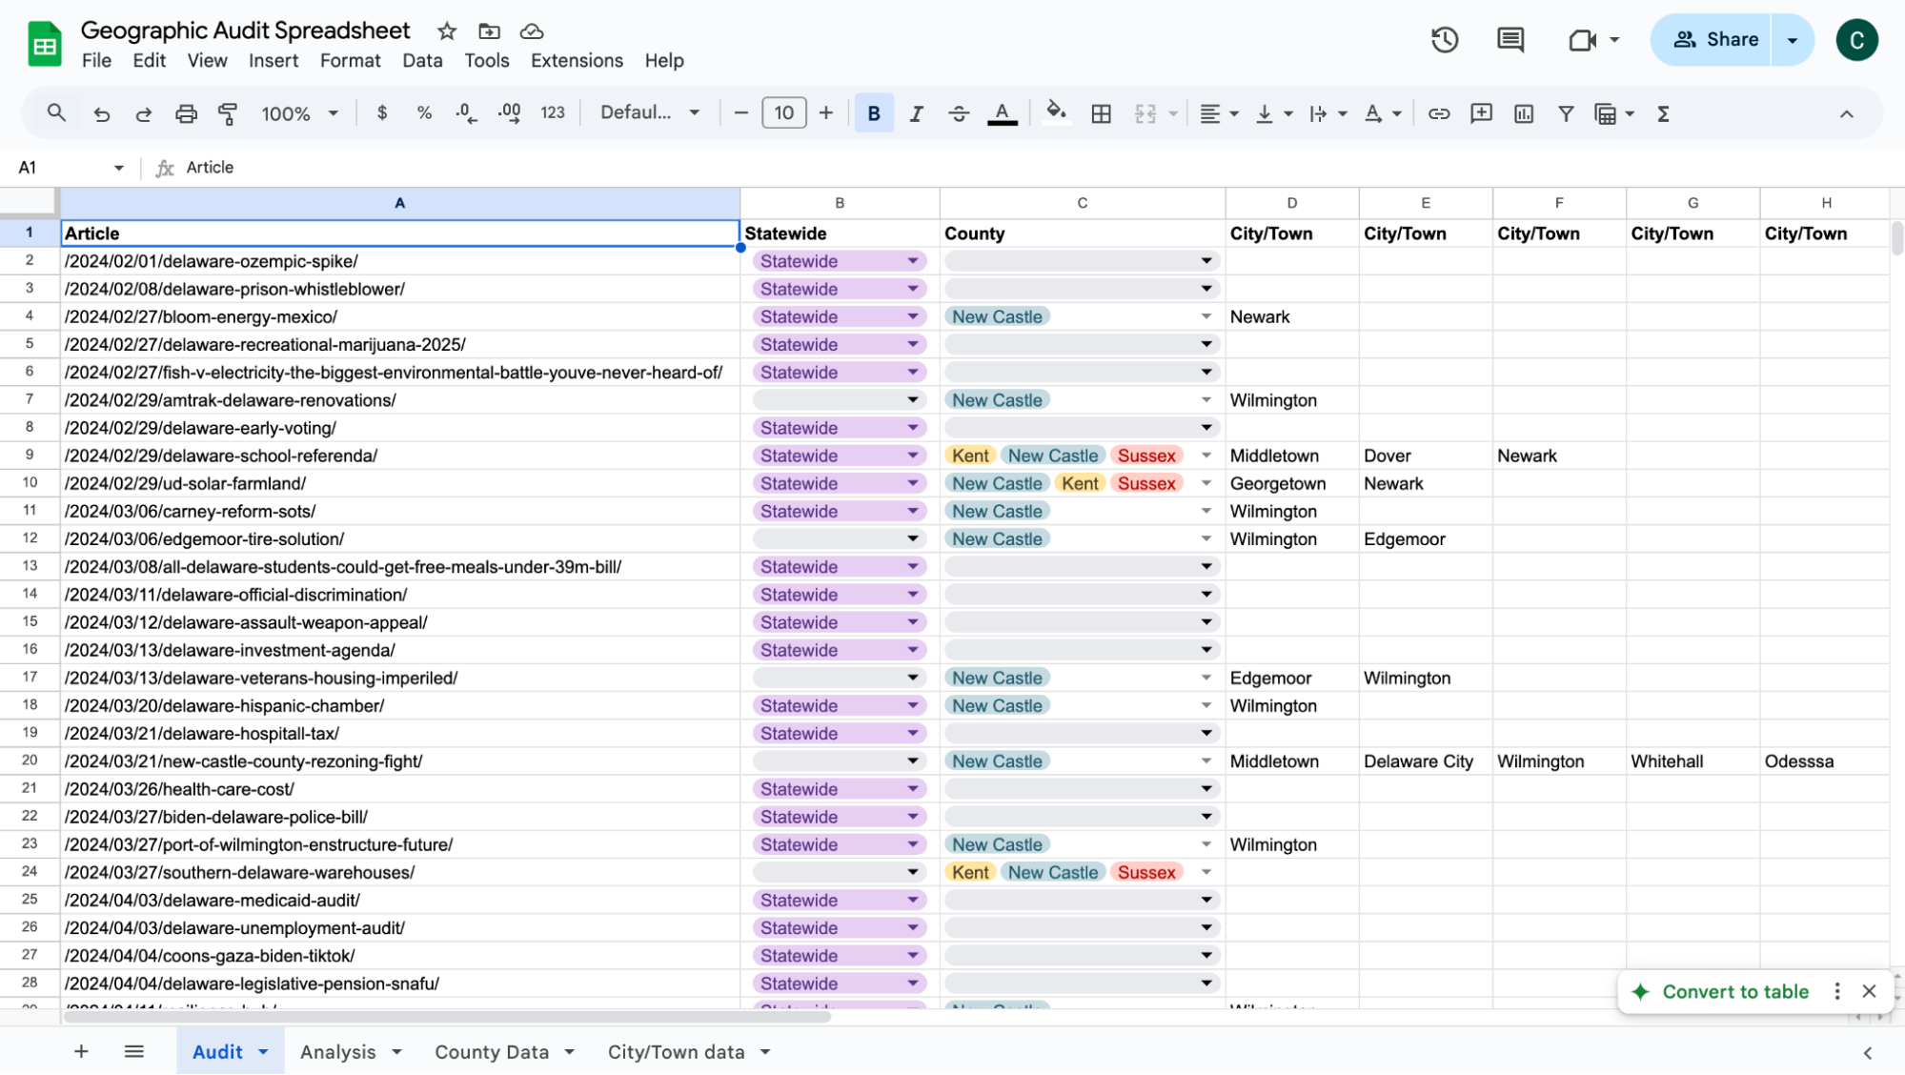
Task: Open Share options dropdown arrow
Action: click(x=1793, y=39)
